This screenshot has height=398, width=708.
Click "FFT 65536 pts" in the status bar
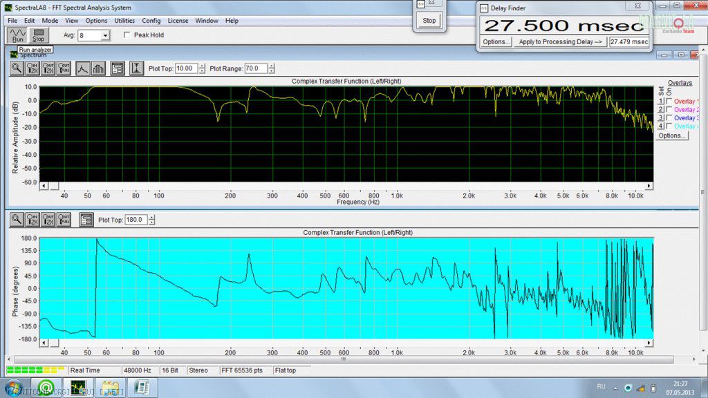(x=242, y=370)
